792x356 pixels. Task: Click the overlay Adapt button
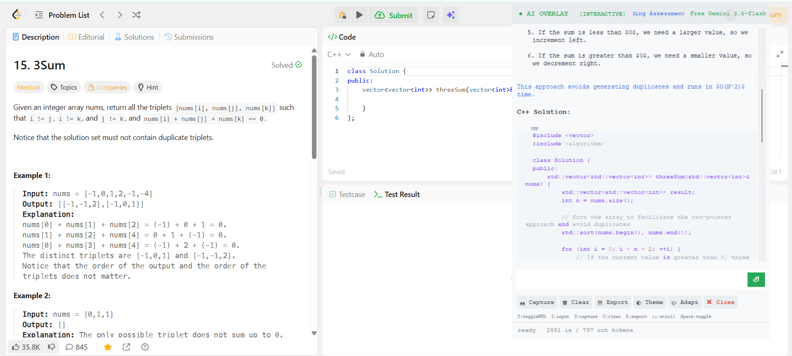point(685,302)
